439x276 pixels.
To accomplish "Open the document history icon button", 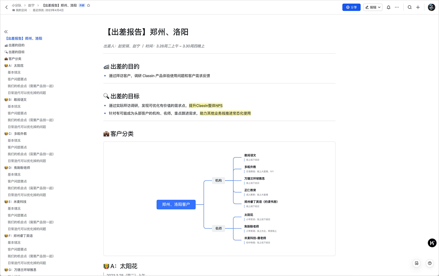I will click(x=417, y=263).
